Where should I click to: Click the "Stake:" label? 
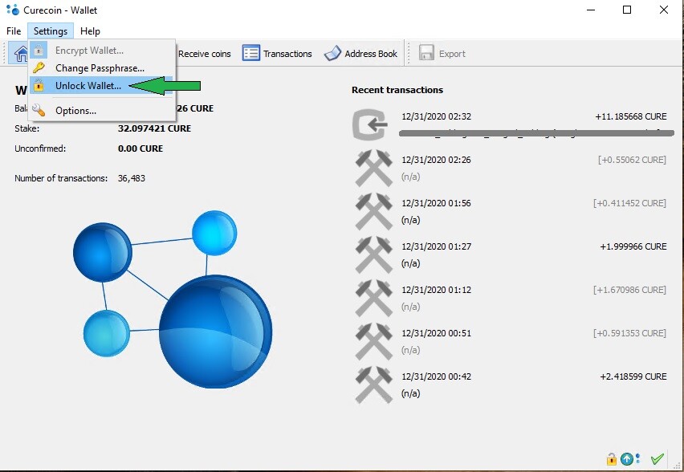[x=27, y=128]
